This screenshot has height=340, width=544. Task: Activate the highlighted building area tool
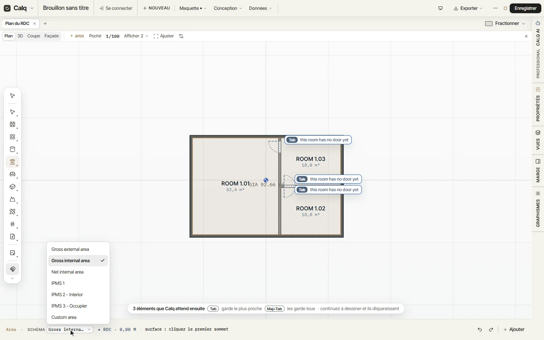[x=12, y=162]
